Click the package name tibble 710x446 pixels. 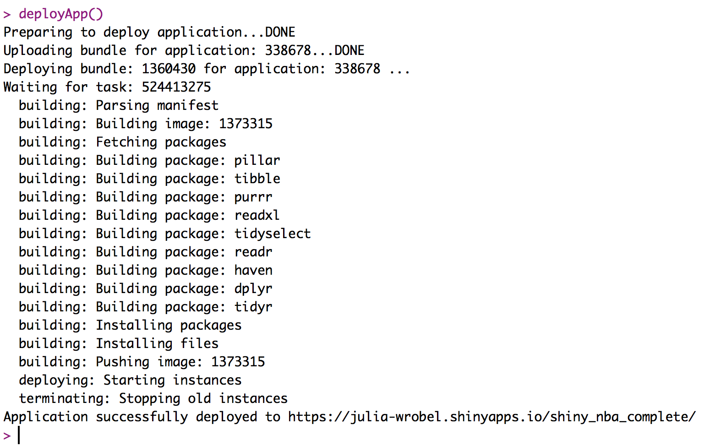click(257, 179)
